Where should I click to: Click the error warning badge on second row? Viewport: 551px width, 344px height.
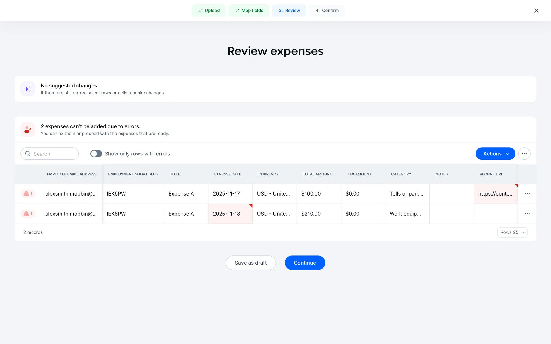(28, 214)
